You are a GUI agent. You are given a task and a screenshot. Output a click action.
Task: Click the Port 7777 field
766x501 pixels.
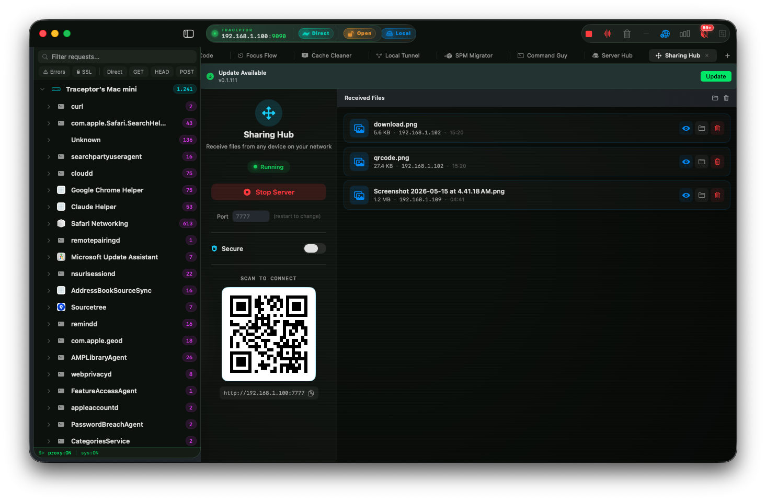point(251,216)
